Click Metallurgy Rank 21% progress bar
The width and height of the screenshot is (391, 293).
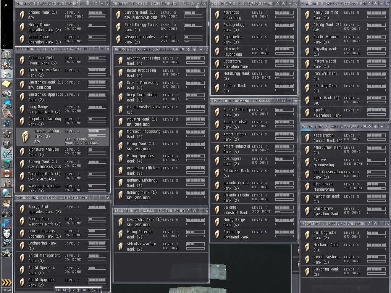pos(284,78)
